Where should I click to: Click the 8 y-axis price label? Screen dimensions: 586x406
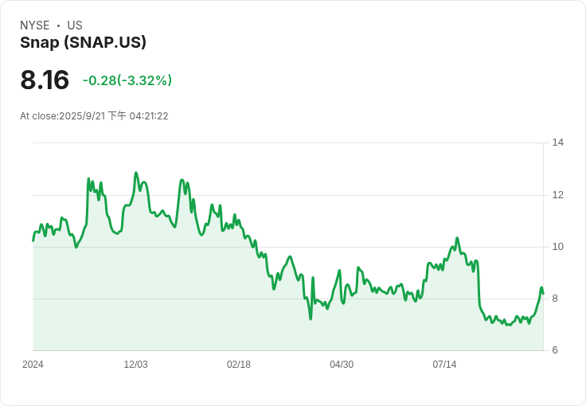click(x=555, y=299)
